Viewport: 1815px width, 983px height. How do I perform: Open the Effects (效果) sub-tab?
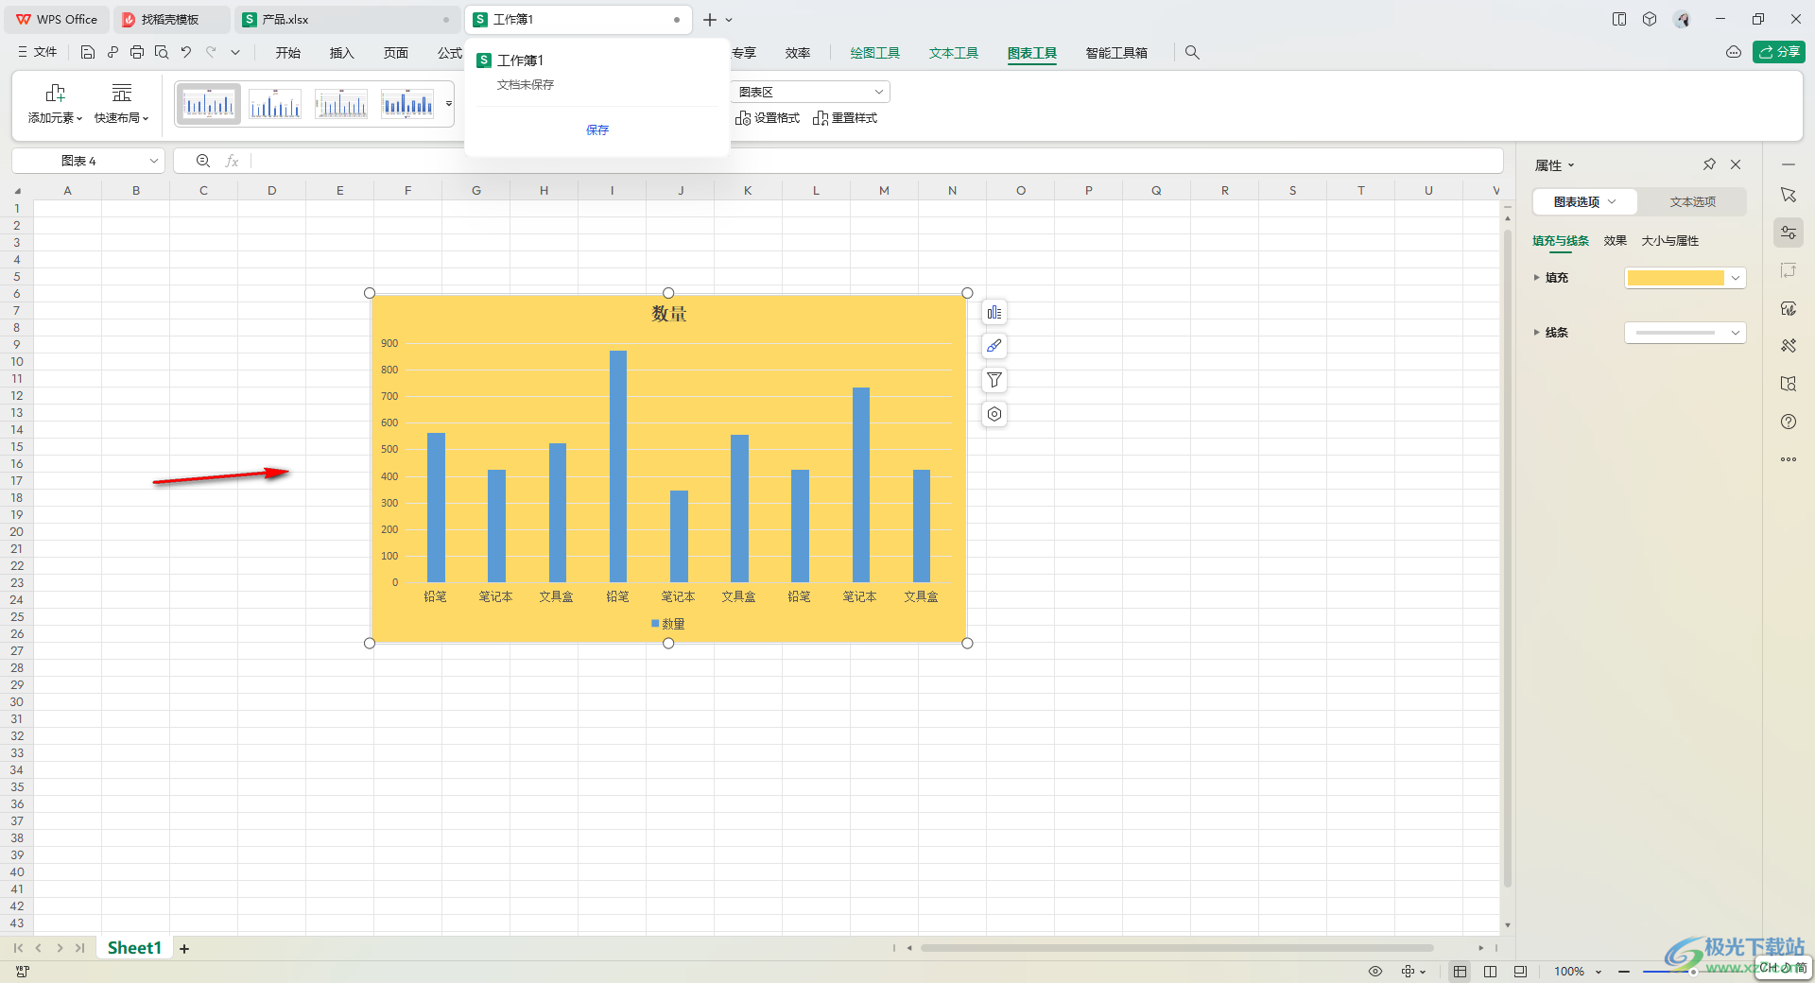coord(1616,241)
